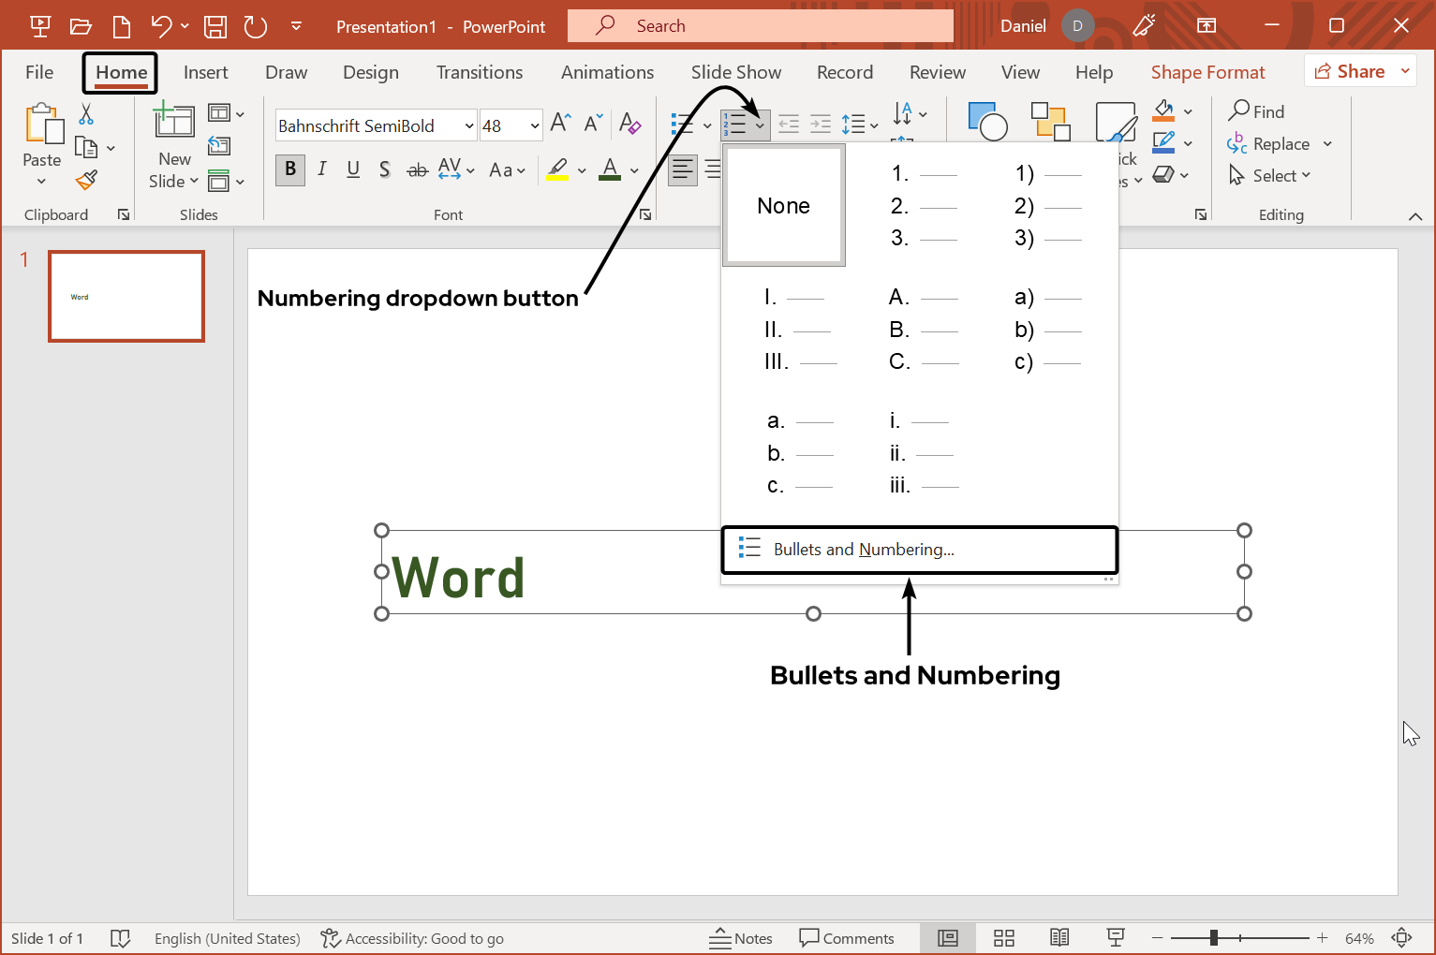Select None numbering option

click(x=784, y=206)
